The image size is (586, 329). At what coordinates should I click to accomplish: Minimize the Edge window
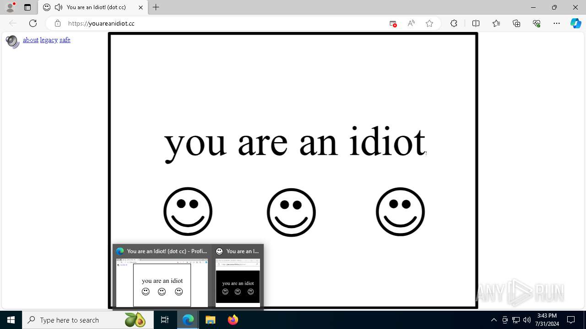tap(533, 7)
